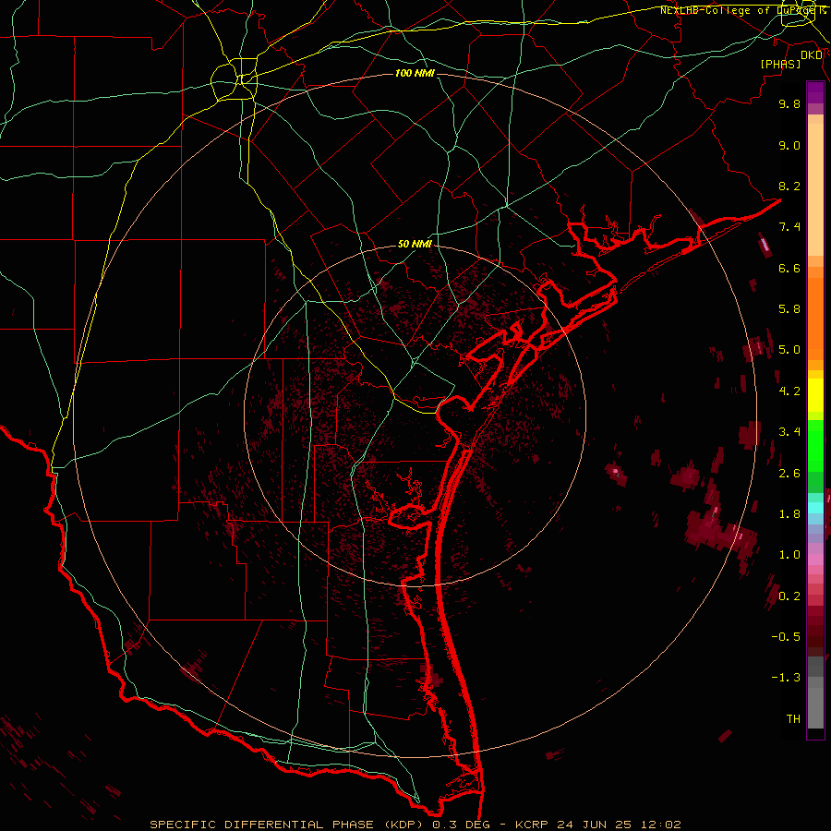Select the 2.6 value on the scale
Screen dimensions: 831x831
coord(789,474)
